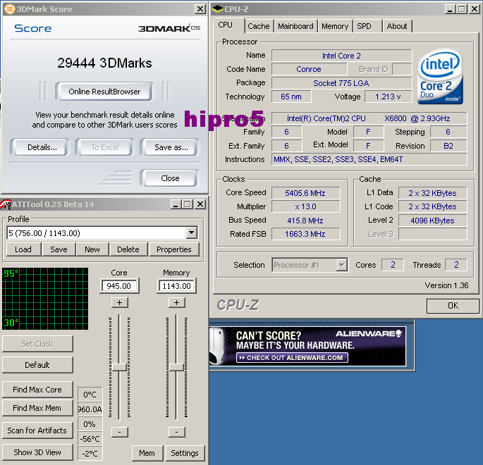Click Close in 3DMark Score dialog

tap(170, 178)
